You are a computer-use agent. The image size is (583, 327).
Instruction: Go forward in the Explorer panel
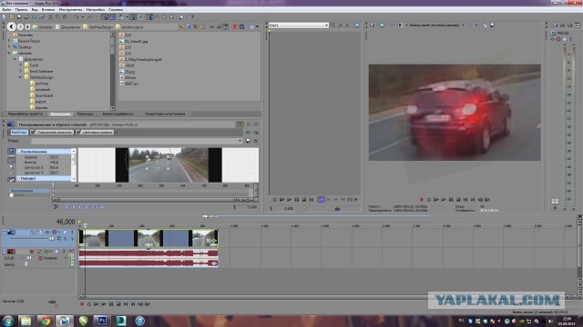[20, 26]
